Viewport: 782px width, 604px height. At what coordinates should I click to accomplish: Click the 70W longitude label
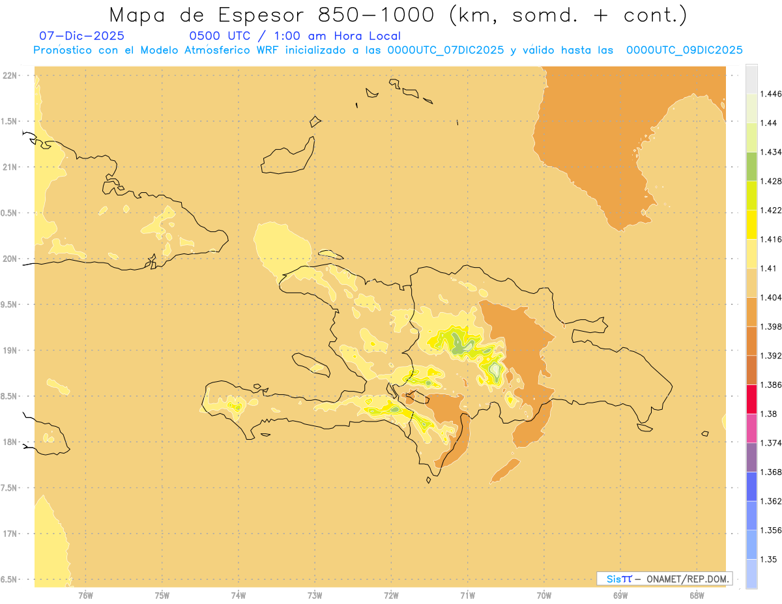[544, 596]
